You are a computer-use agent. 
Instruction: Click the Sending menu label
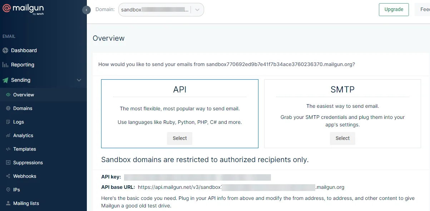(21, 80)
